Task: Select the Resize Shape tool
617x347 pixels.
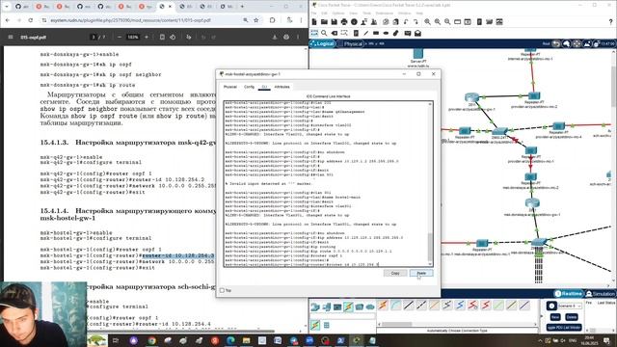Action: (344, 33)
